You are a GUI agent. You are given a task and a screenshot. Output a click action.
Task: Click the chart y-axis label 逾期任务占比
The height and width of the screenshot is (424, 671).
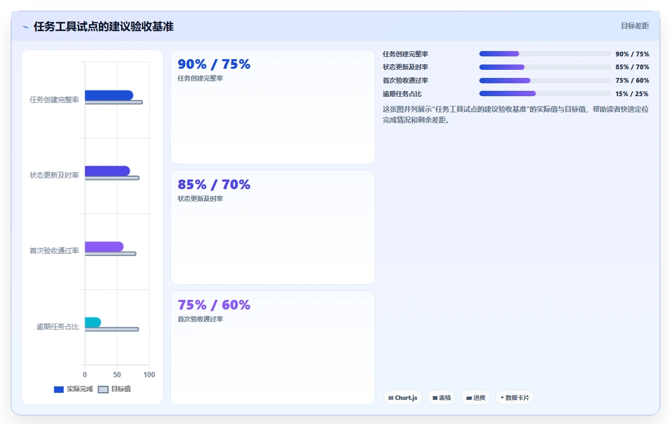[58, 327]
